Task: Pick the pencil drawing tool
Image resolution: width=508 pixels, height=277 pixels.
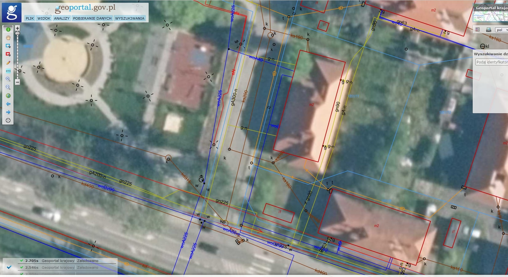Action: click(x=8, y=63)
